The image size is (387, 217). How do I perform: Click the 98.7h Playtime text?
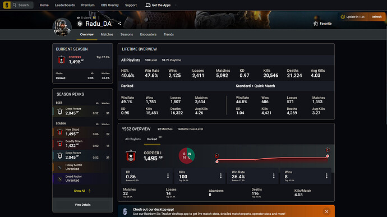point(171,60)
